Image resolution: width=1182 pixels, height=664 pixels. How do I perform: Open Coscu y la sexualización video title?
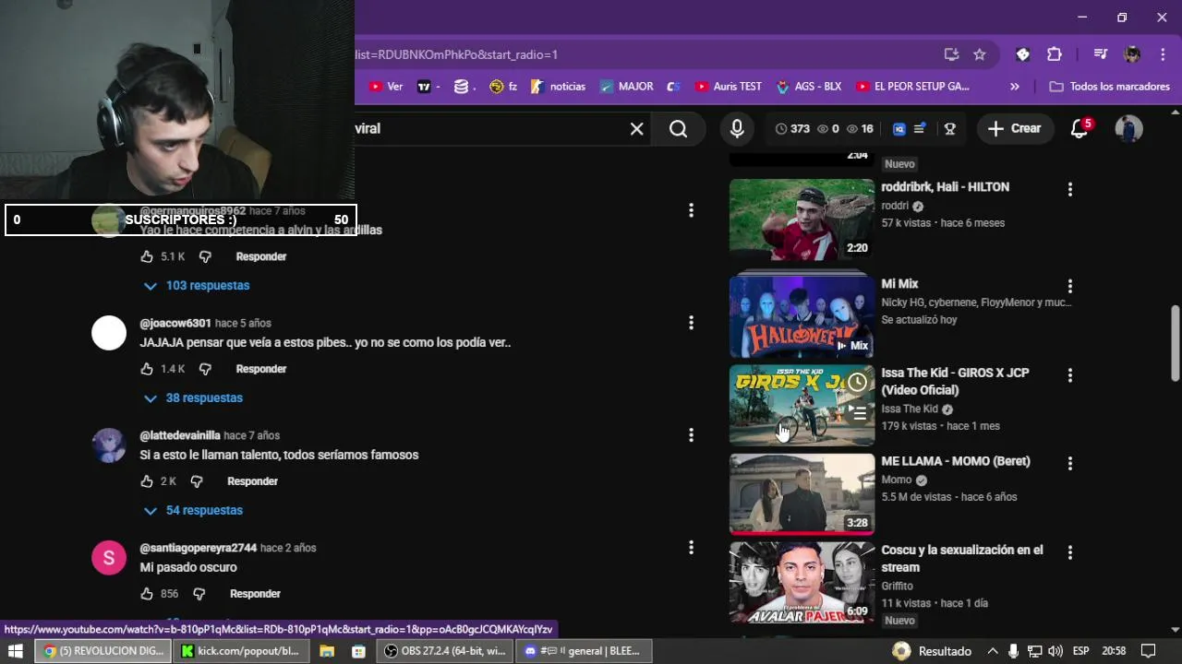pos(962,559)
